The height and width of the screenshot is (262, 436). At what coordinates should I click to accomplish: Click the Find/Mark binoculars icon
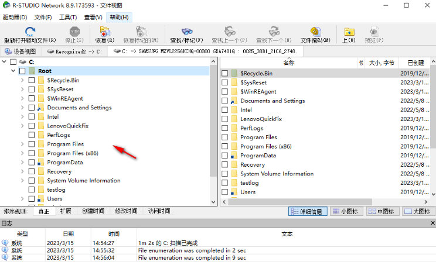187,32
